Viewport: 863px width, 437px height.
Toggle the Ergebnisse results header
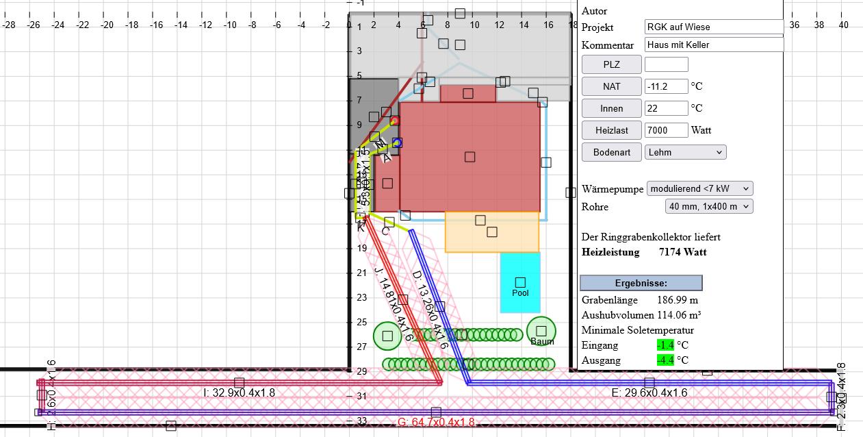(x=641, y=283)
